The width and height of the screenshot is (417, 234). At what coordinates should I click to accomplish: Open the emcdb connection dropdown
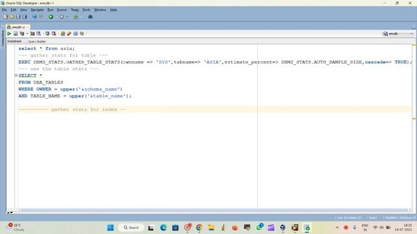(x=398, y=34)
